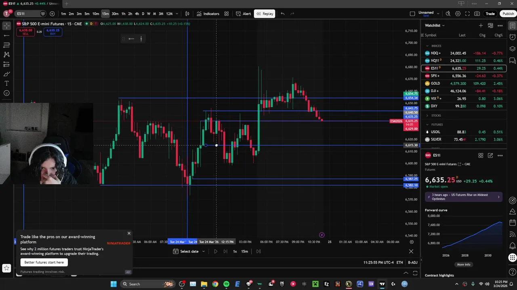Add a symbol to the watchlist
The image size is (517, 290).
(x=481, y=25)
